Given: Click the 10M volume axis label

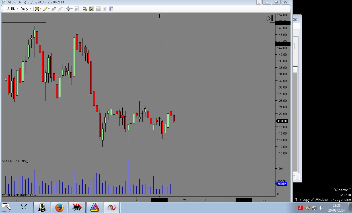Looking at the screenshot, I should click(x=280, y=169).
